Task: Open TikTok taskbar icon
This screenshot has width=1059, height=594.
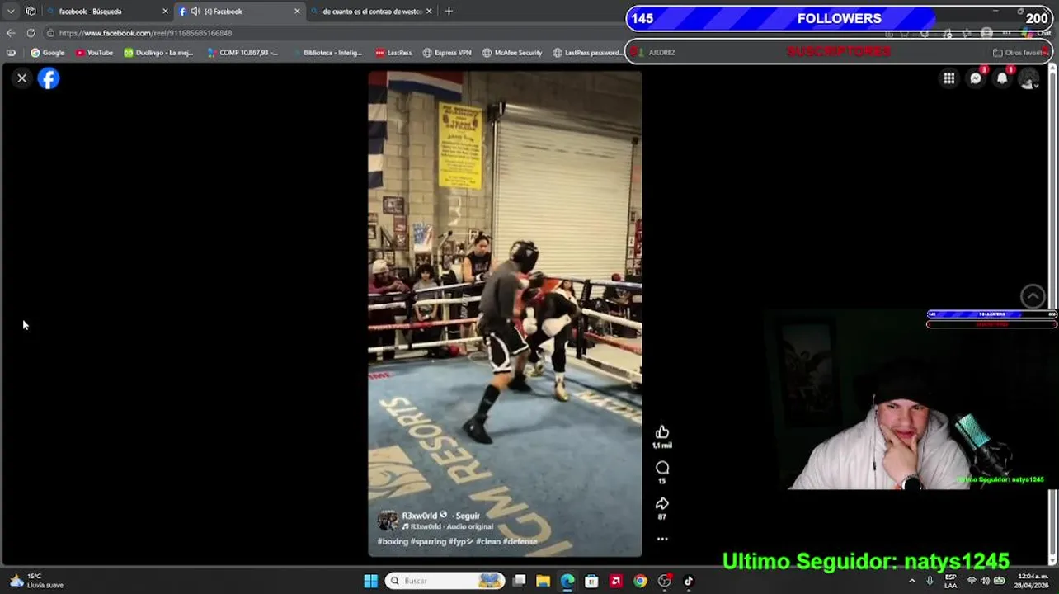Action: (689, 581)
